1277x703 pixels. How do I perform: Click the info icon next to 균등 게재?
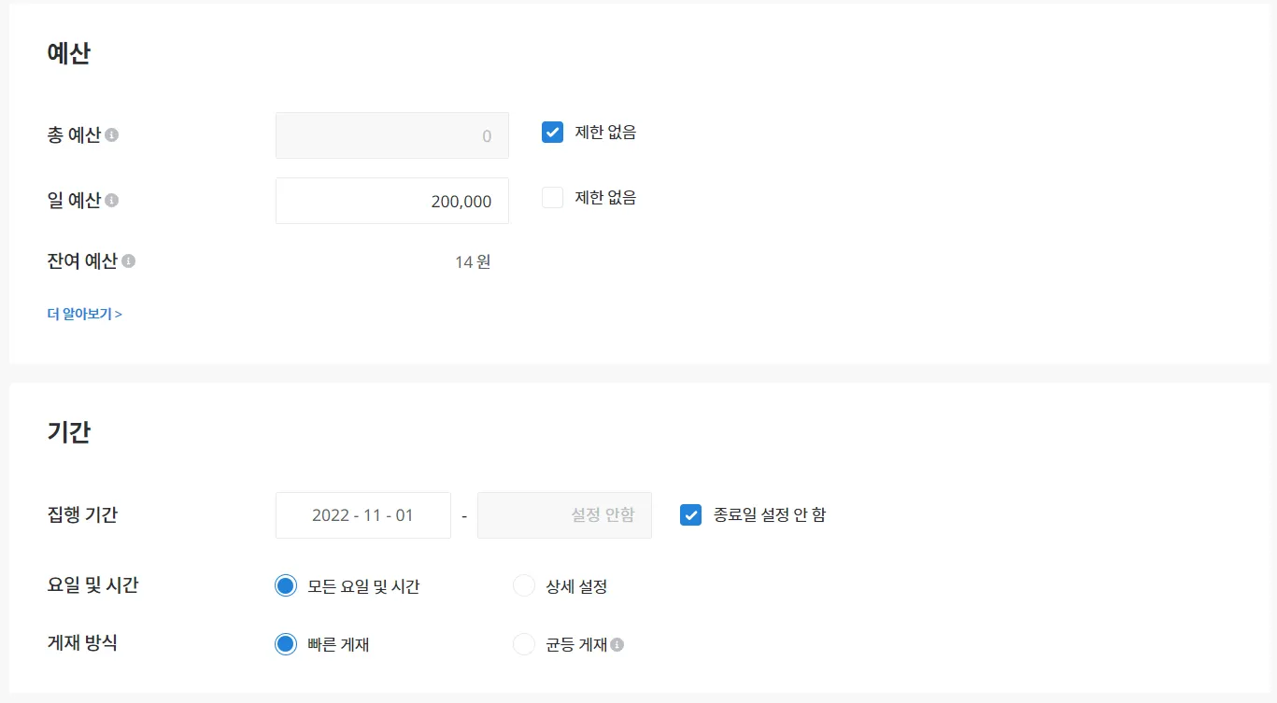coord(617,644)
